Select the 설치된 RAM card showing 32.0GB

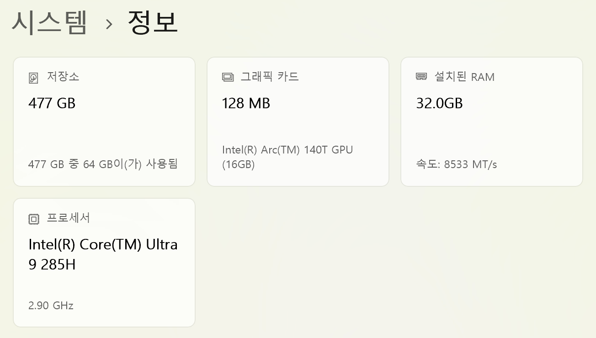[x=492, y=121]
